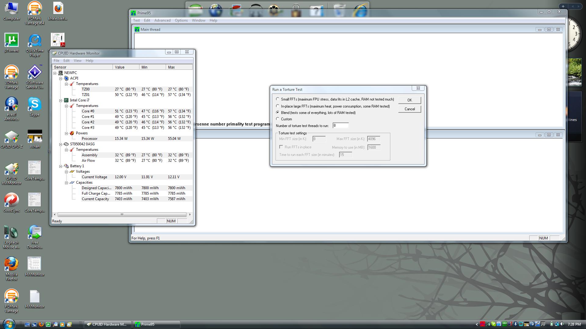Select In-place large FFTs radio option
The height and width of the screenshot is (329, 586).
coord(277,106)
